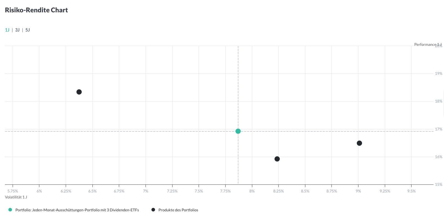Screen dimensions: 444x222
Task: Toggle the Produkte des Portfolios legend label
Action: coord(178,210)
